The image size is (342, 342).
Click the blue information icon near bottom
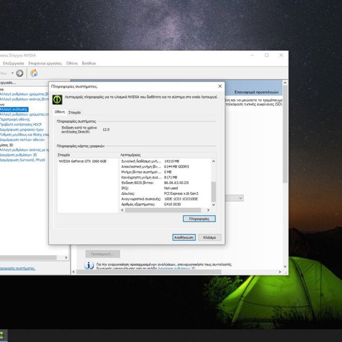point(89,265)
